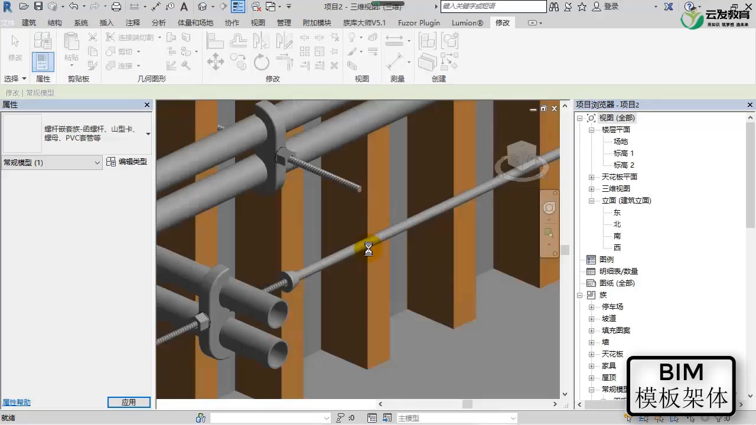
Task: Switch to the 视图 ribbon tab
Action: [x=258, y=23]
